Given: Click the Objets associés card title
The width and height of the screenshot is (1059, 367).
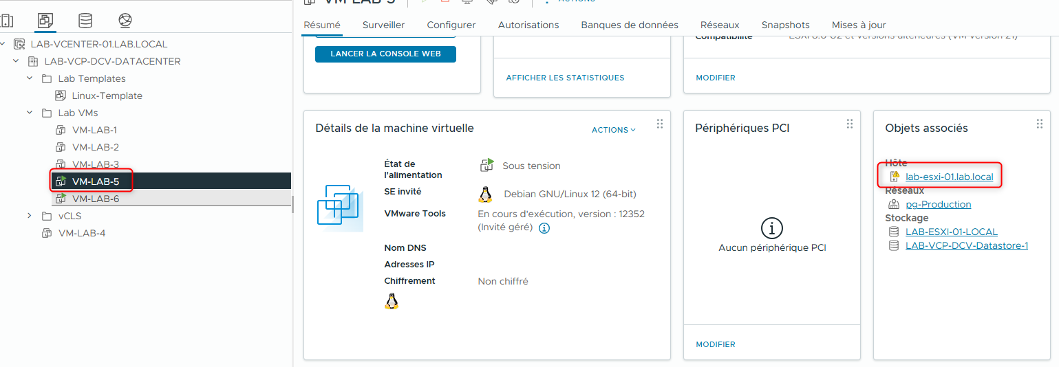Looking at the screenshot, I should [926, 129].
